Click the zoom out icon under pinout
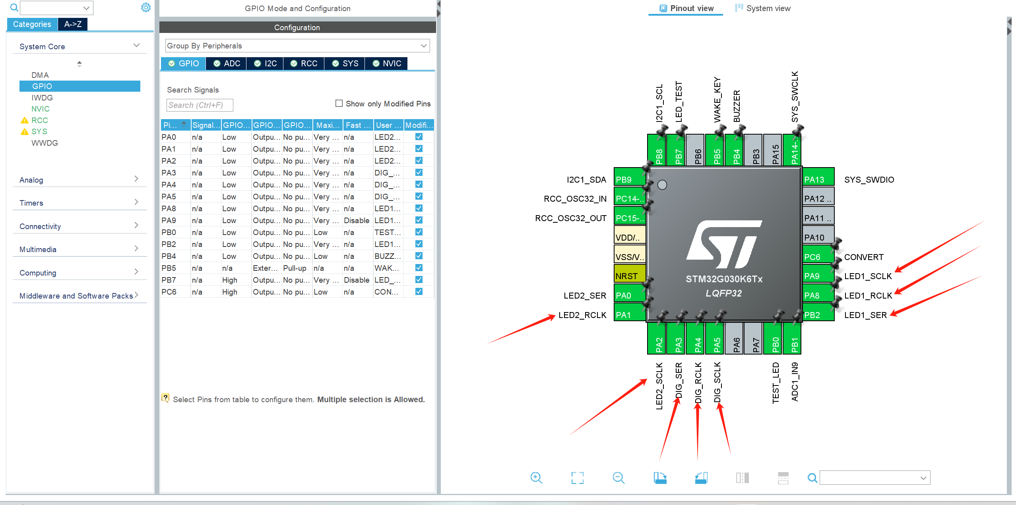The height and width of the screenshot is (505, 1016). tap(619, 478)
